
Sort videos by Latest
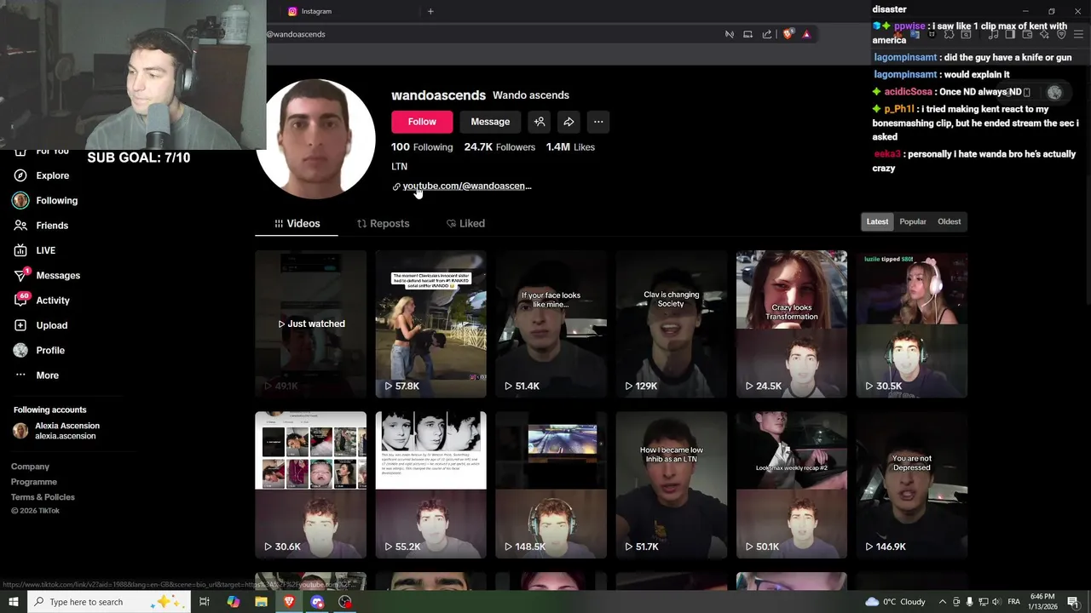(x=877, y=221)
